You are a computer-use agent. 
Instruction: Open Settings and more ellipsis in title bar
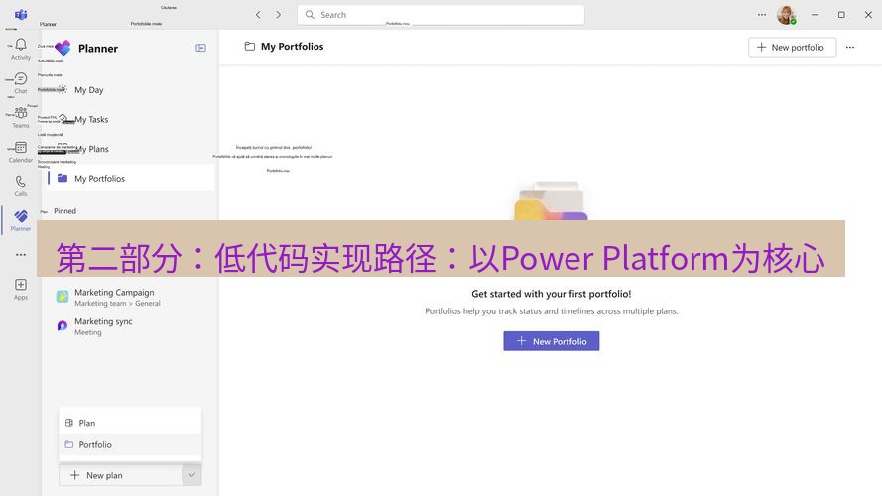point(762,15)
